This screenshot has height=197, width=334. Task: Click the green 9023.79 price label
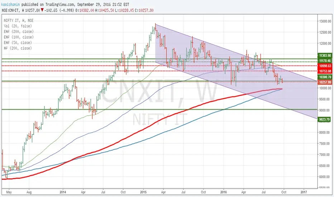tap(325, 119)
